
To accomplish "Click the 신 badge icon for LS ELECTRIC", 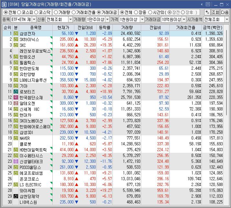I will 16,184.
